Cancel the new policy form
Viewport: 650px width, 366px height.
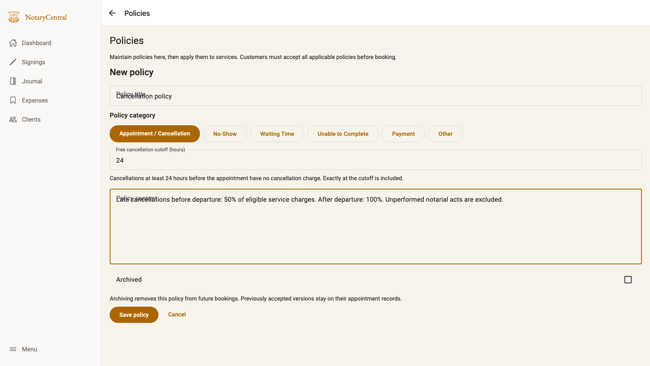click(177, 314)
